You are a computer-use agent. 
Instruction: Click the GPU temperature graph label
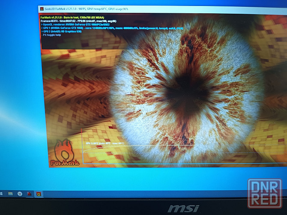(x=105, y=143)
